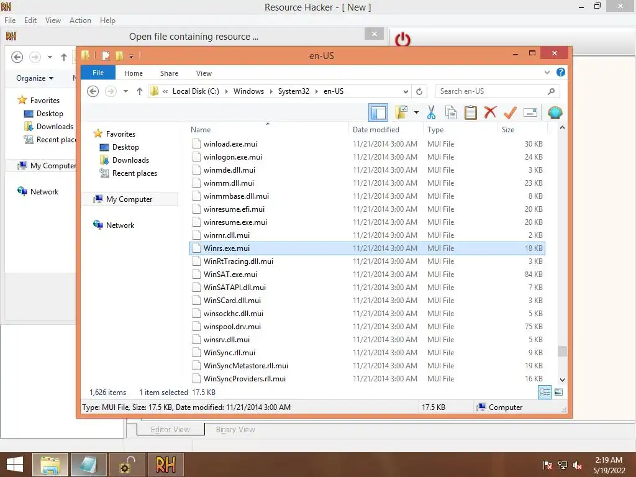Show hidden parent folders chevron in address bar
The width and height of the screenshot is (636, 477).
point(165,91)
